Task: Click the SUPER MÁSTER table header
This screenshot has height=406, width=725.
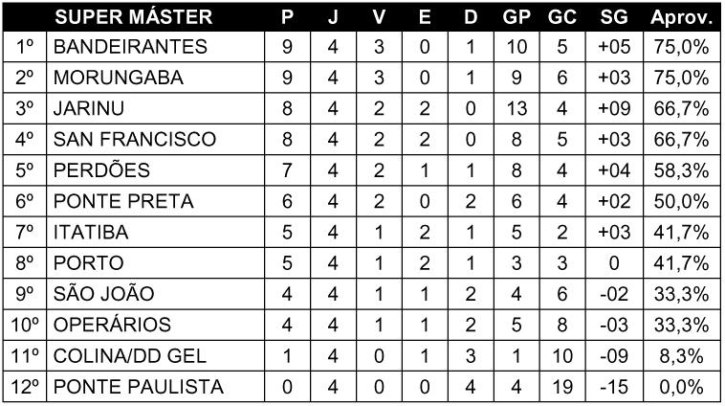Action: [x=134, y=17]
